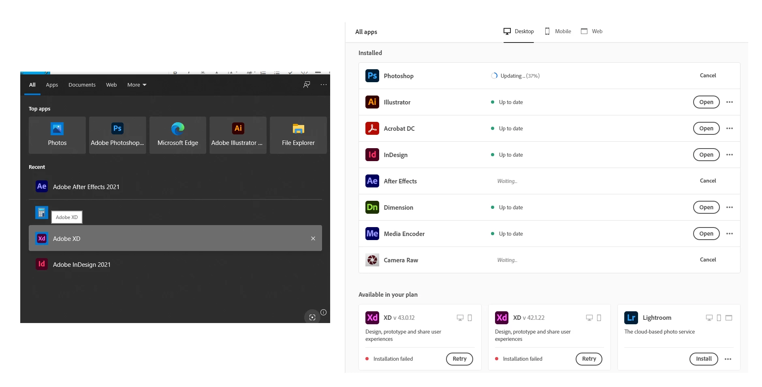Open File Explorer tile

(x=298, y=135)
